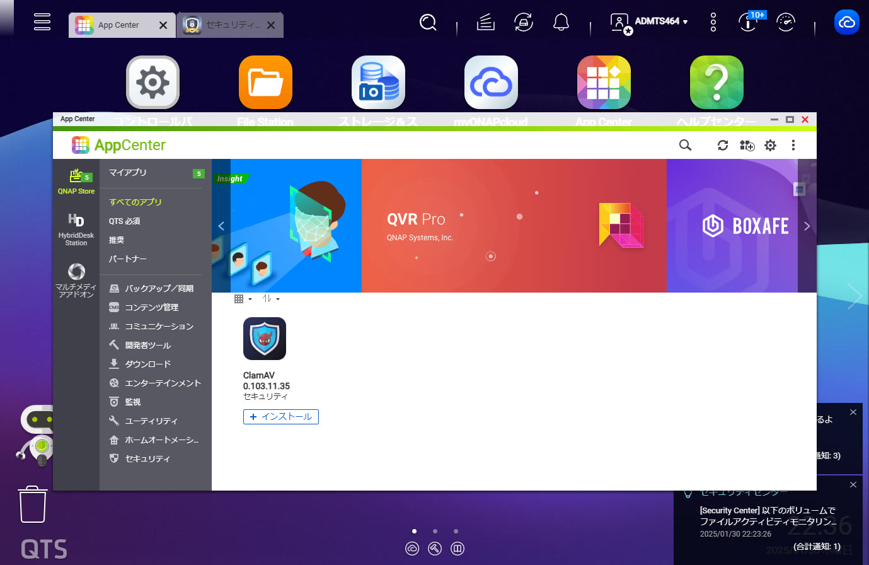This screenshot has width=869, height=565.
Task: Dismiss the upper notification popup
Action: 853,412
